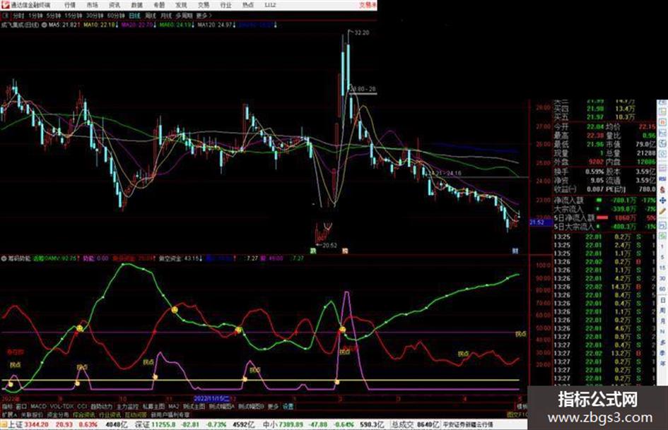The image size is (668, 430).
Task: Open the 资金分布 tab
Action: [58, 414]
